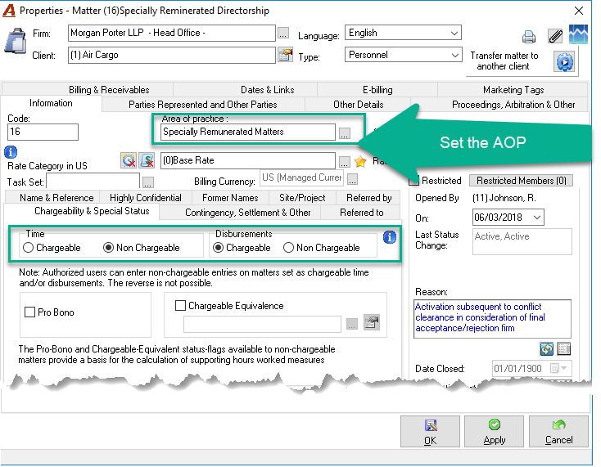The height and width of the screenshot is (467, 601).
Task: Enable the Chargeable Equivalence checkbox
Action: (x=180, y=305)
